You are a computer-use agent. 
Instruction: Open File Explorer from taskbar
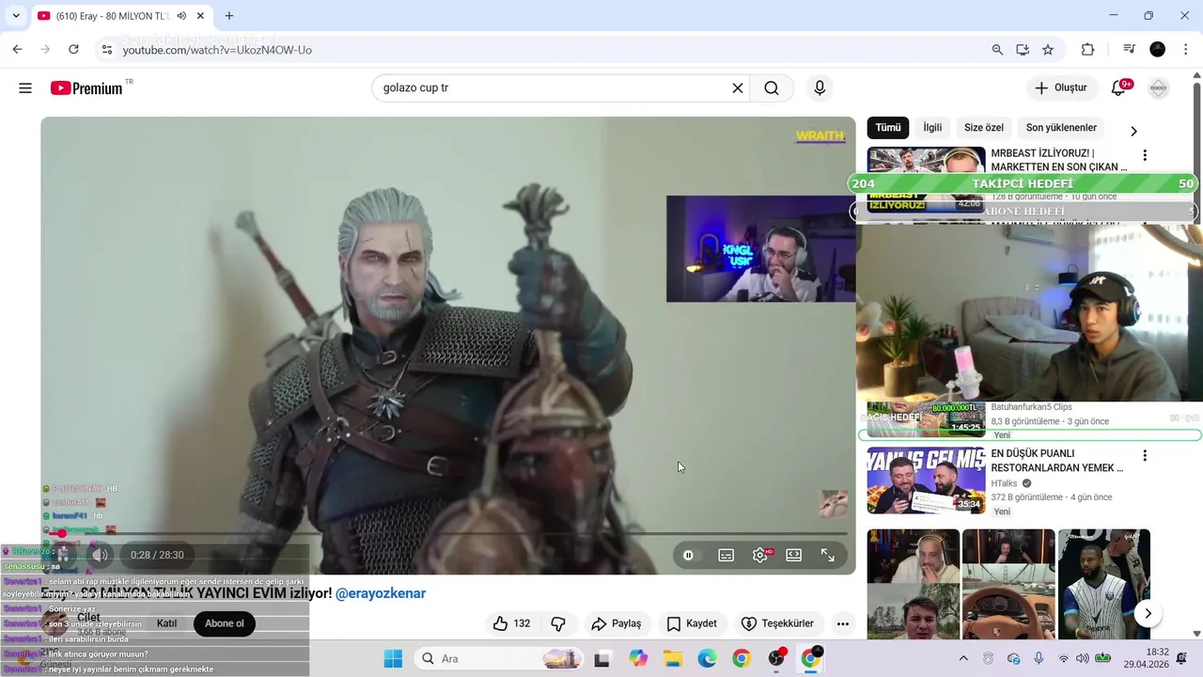672,658
